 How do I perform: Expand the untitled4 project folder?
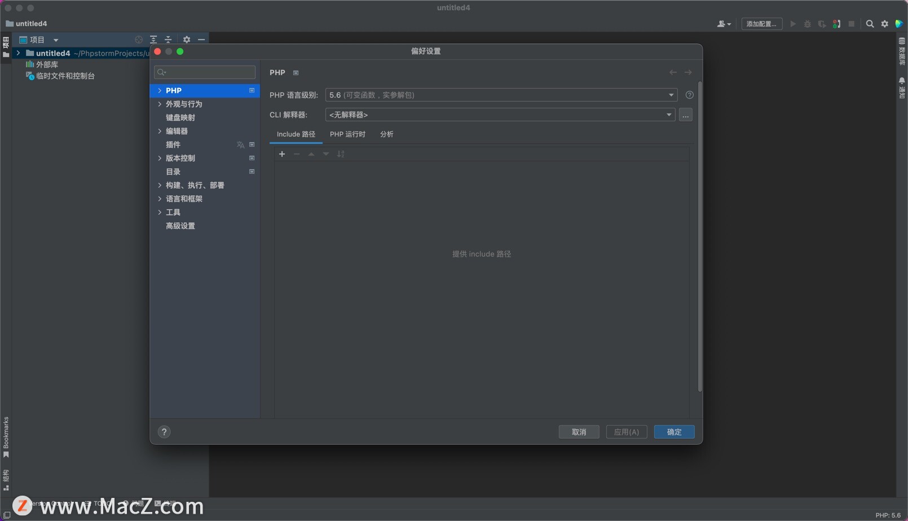coord(18,53)
